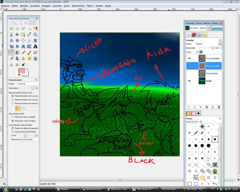Screen dimensions: 240x192
Task: Hide the Nova camada#2 layer
Action: pyautogui.click(x=189, y=58)
